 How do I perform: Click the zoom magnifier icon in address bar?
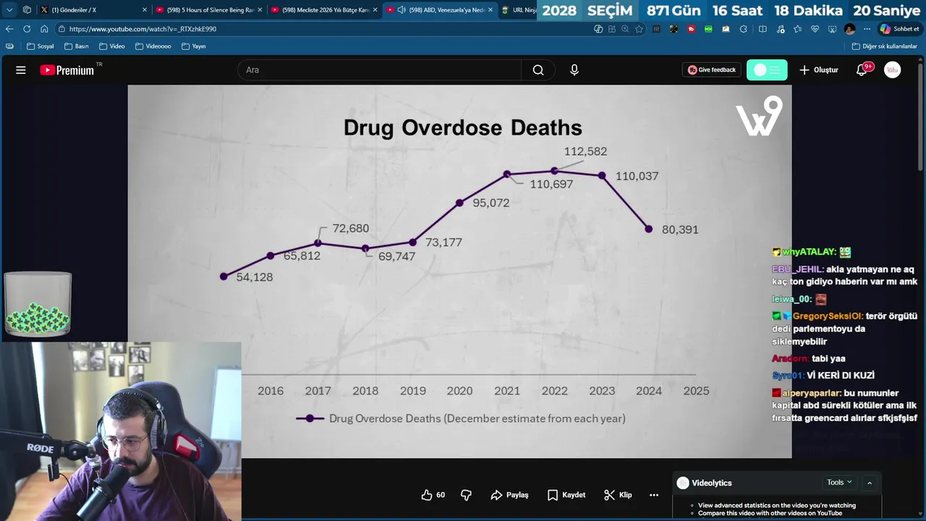coord(625,29)
